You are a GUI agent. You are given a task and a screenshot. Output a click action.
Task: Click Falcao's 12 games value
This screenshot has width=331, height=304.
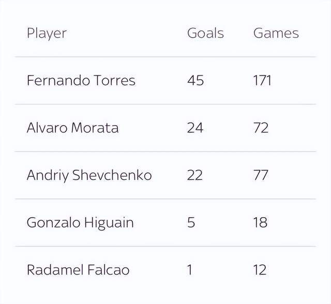260,269
